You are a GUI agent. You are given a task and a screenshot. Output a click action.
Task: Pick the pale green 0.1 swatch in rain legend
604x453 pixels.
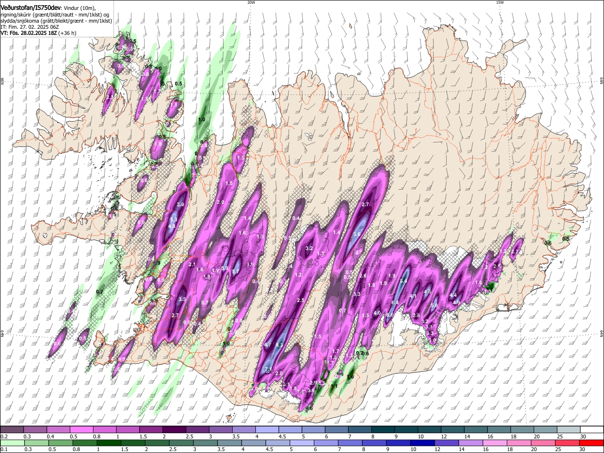(12, 443)
